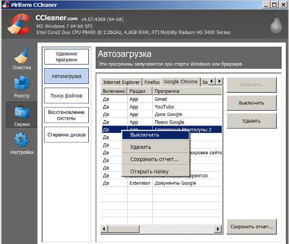Click the horizontal scrollbar right arrow
289x244 pixels.
point(218,229)
